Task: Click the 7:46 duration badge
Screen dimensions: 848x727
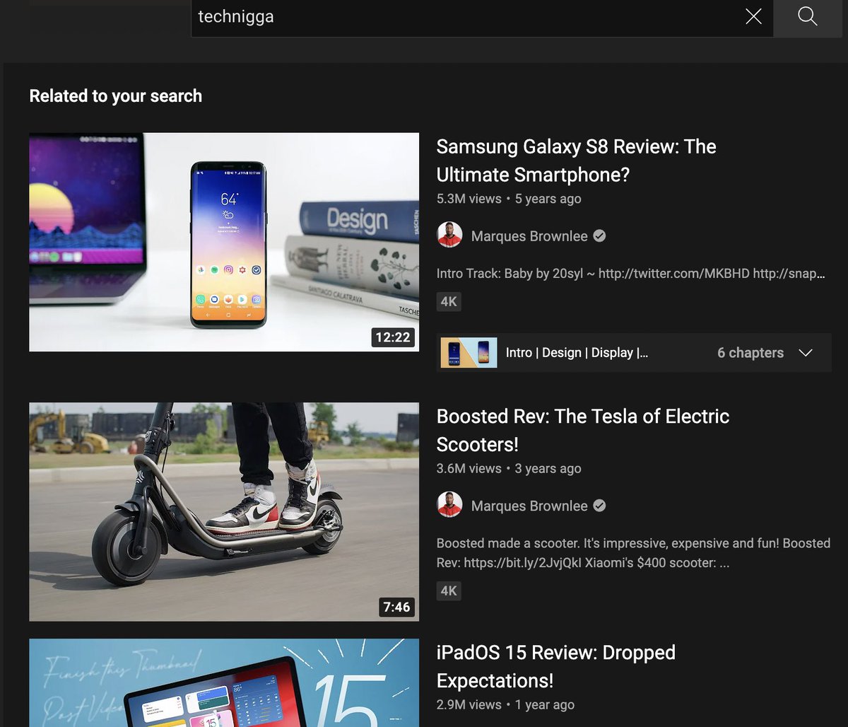Action: pos(396,607)
